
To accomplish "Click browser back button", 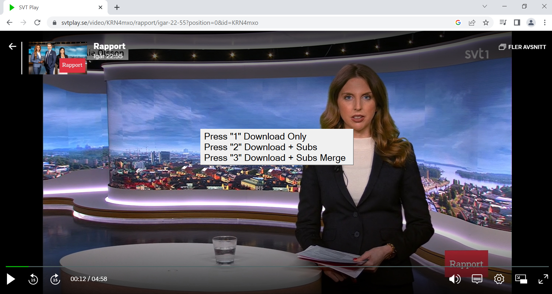I will (10, 22).
